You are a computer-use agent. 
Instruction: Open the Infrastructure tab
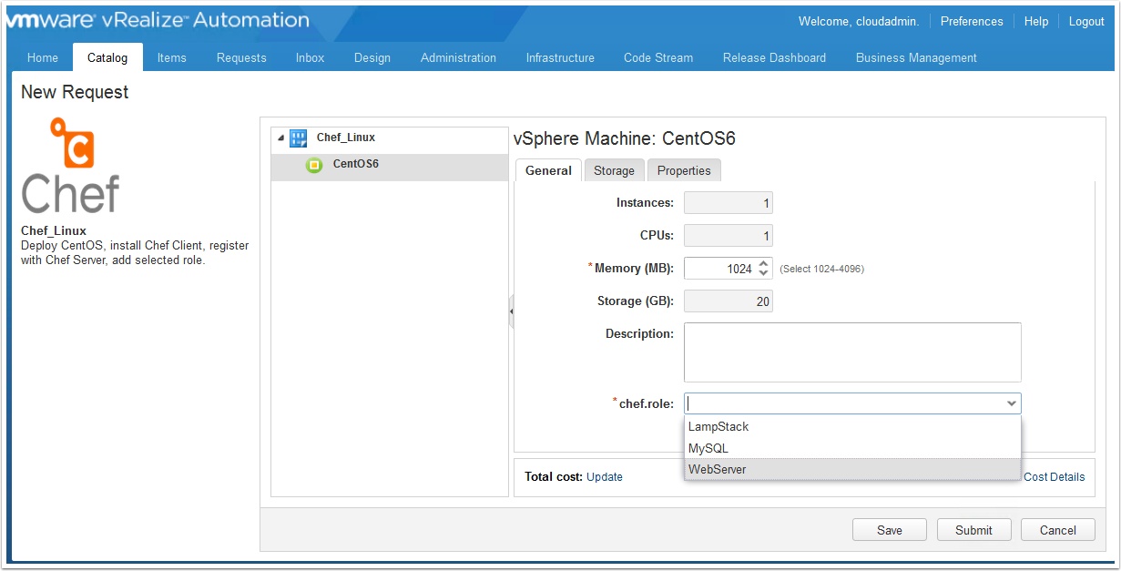(x=560, y=57)
